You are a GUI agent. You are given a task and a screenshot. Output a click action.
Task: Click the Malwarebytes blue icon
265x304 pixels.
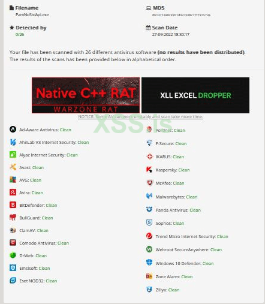coord(149,196)
